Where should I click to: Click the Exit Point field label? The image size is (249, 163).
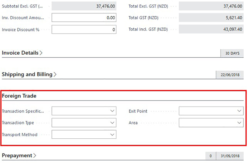(138, 111)
